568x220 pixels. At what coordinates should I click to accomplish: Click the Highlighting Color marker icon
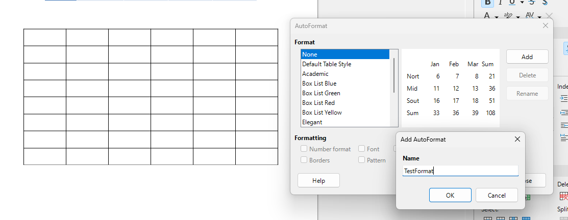(509, 16)
